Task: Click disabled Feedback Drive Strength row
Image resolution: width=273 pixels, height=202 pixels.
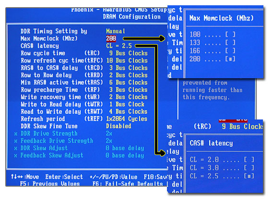Action: pyautogui.click(x=63, y=141)
